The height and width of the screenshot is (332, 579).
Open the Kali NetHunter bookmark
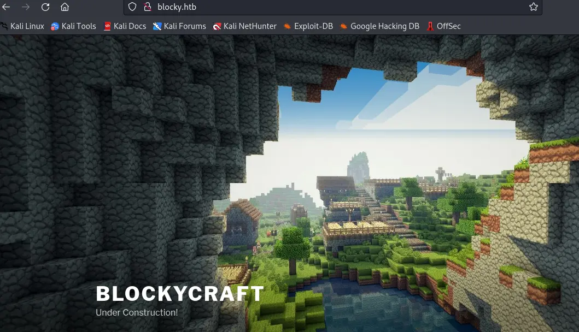(x=245, y=26)
